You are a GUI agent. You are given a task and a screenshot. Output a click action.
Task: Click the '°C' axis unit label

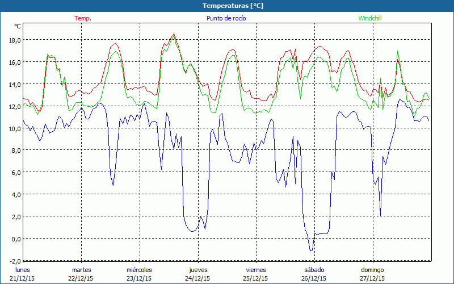18,26
